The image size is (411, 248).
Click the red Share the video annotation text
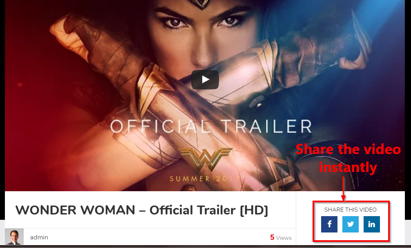tap(348, 149)
